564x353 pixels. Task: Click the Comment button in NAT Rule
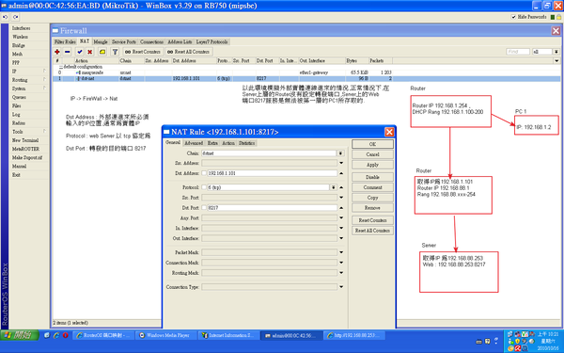pyautogui.click(x=372, y=187)
